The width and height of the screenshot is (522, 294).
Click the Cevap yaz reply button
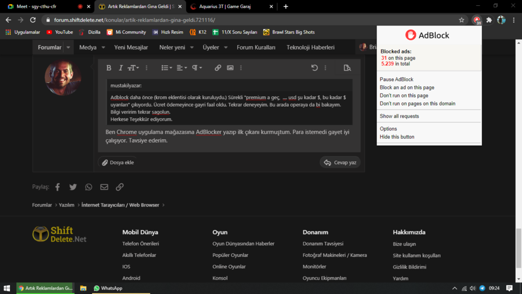pos(340,162)
